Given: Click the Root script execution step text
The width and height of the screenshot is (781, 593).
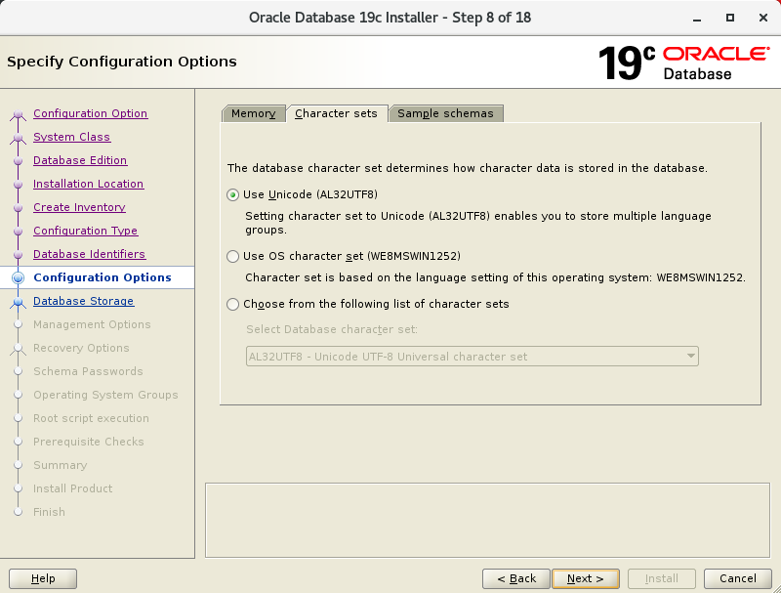Looking at the screenshot, I should (x=91, y=418).
